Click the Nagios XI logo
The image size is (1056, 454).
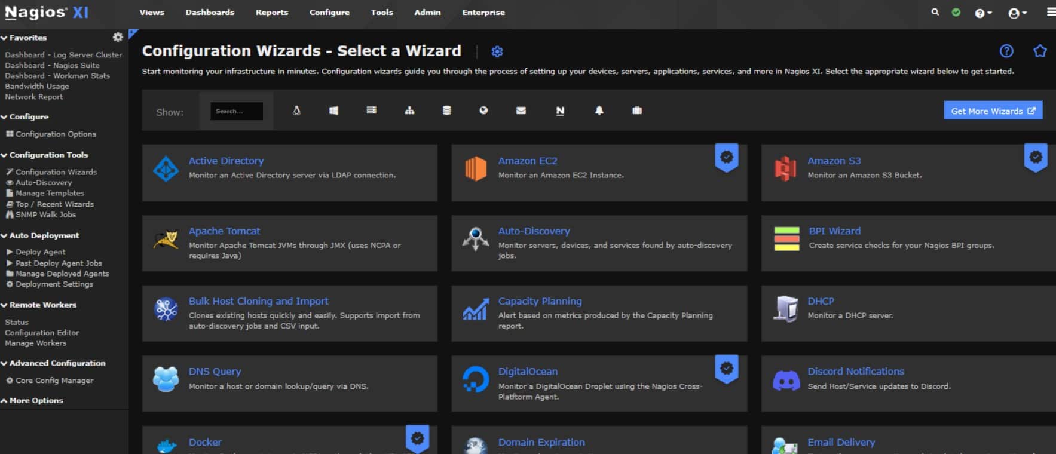(x=47, y=12)
